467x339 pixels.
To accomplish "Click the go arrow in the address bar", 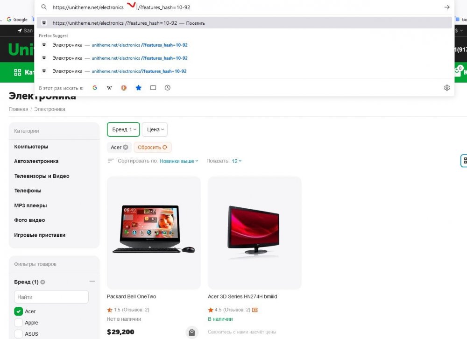I will point(446,7).
